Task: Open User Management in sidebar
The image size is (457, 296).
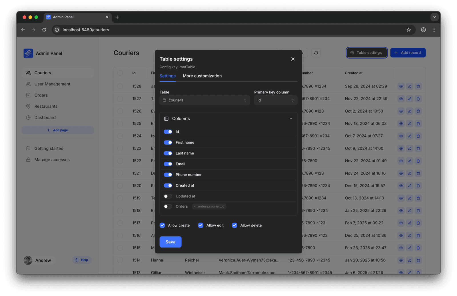Action: coord(58,84)
